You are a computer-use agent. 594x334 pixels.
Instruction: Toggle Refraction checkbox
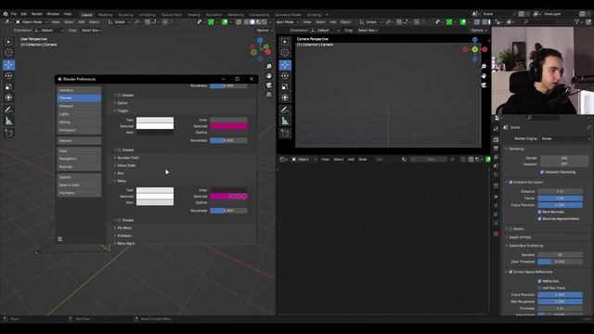pyautogui.click(x=539, y=281)
